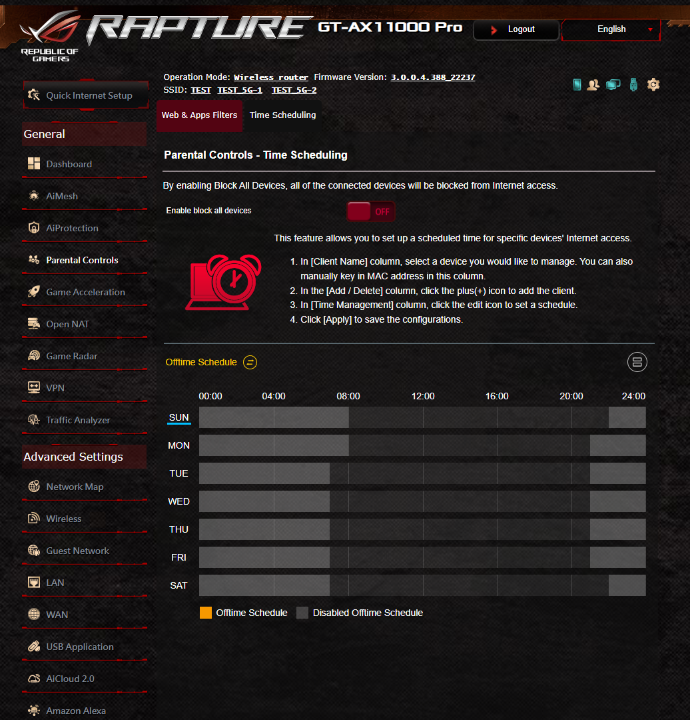Select the Time Scheduling tab
The height and width of the screenshot is (720, 690).
(282, 115)
